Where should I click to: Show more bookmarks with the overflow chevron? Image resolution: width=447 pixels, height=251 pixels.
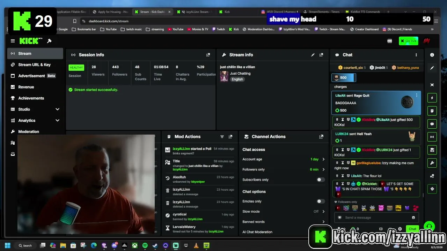pyautogui.click(x=432, y=29)
